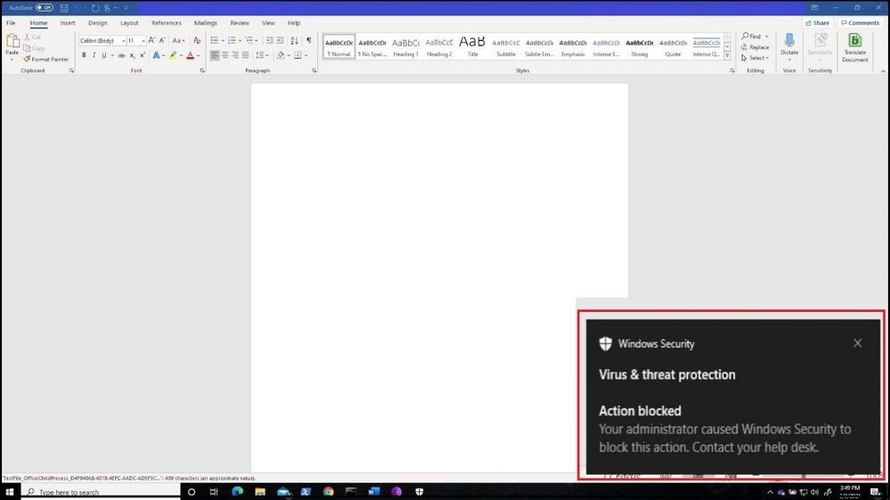Open the Review ribbon tab
Screen dimensions: 890x500
(240, 23)
